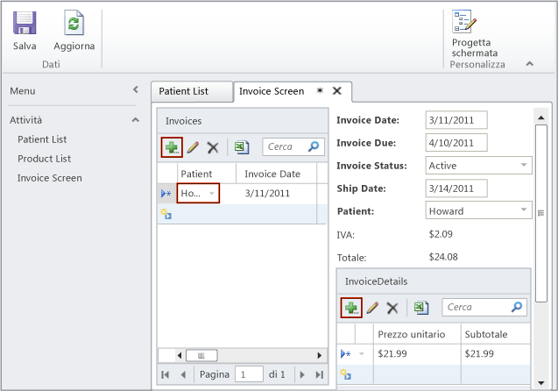The height and width of the screenshot is (391, 558).
Task: Sort by Prezzo unitario column header
Action: click(x=417, y=334)
